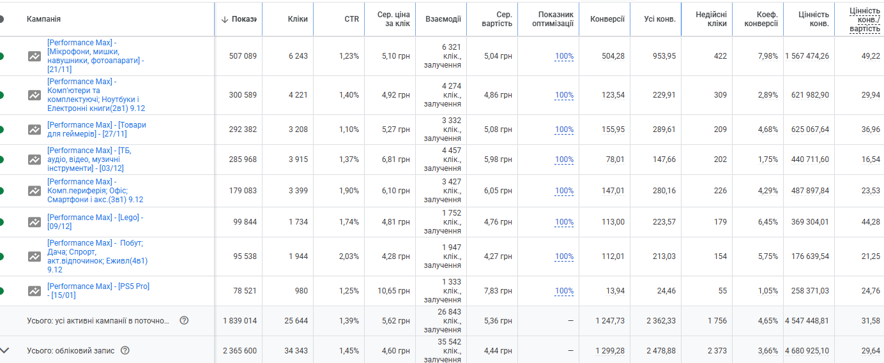Viewport: 884px width, 363px height.
Task: Expand the обліковий запис total row chevron
Action: [5, 350]
